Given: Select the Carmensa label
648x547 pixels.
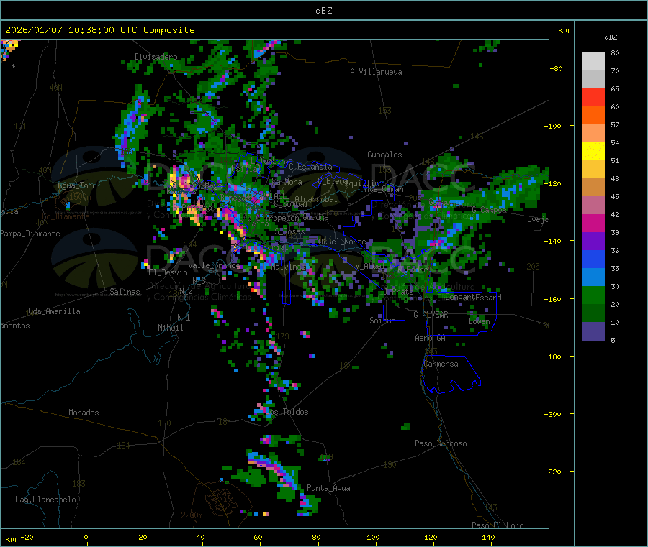Looking at the screenshot, I should [441, 364].
